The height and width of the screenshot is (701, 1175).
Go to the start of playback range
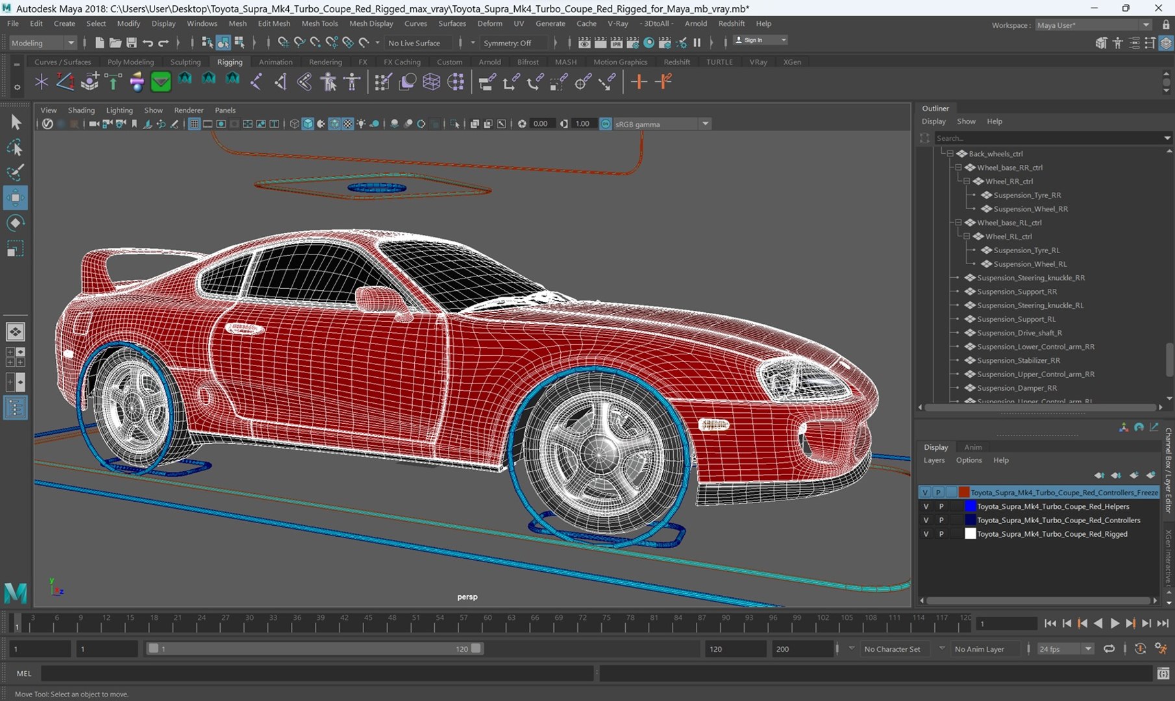(x=1050, y=623)
